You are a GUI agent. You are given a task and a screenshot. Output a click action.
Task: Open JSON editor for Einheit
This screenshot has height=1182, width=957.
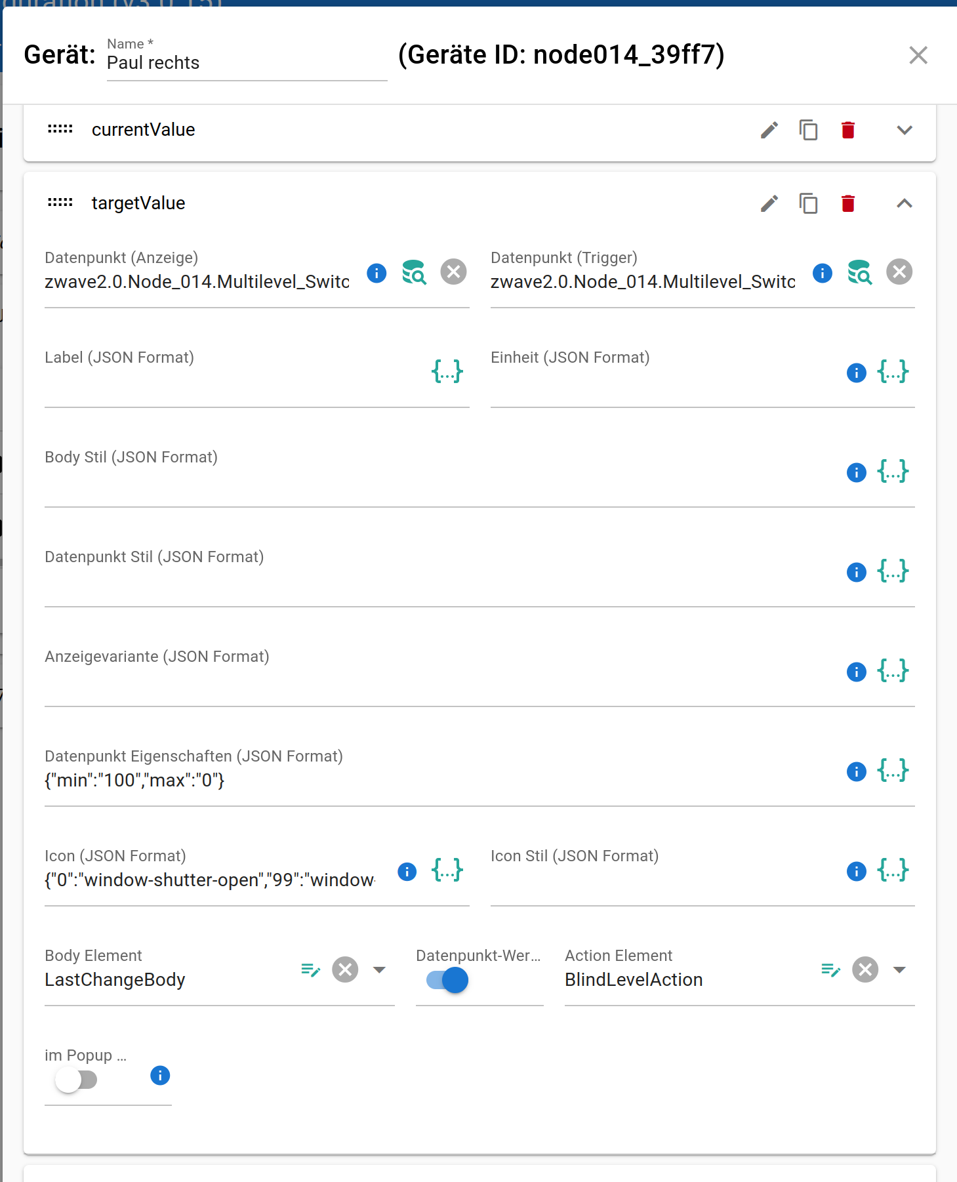tap(893, 371)
